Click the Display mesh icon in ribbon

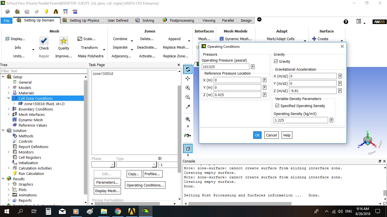tap(7, 39)
